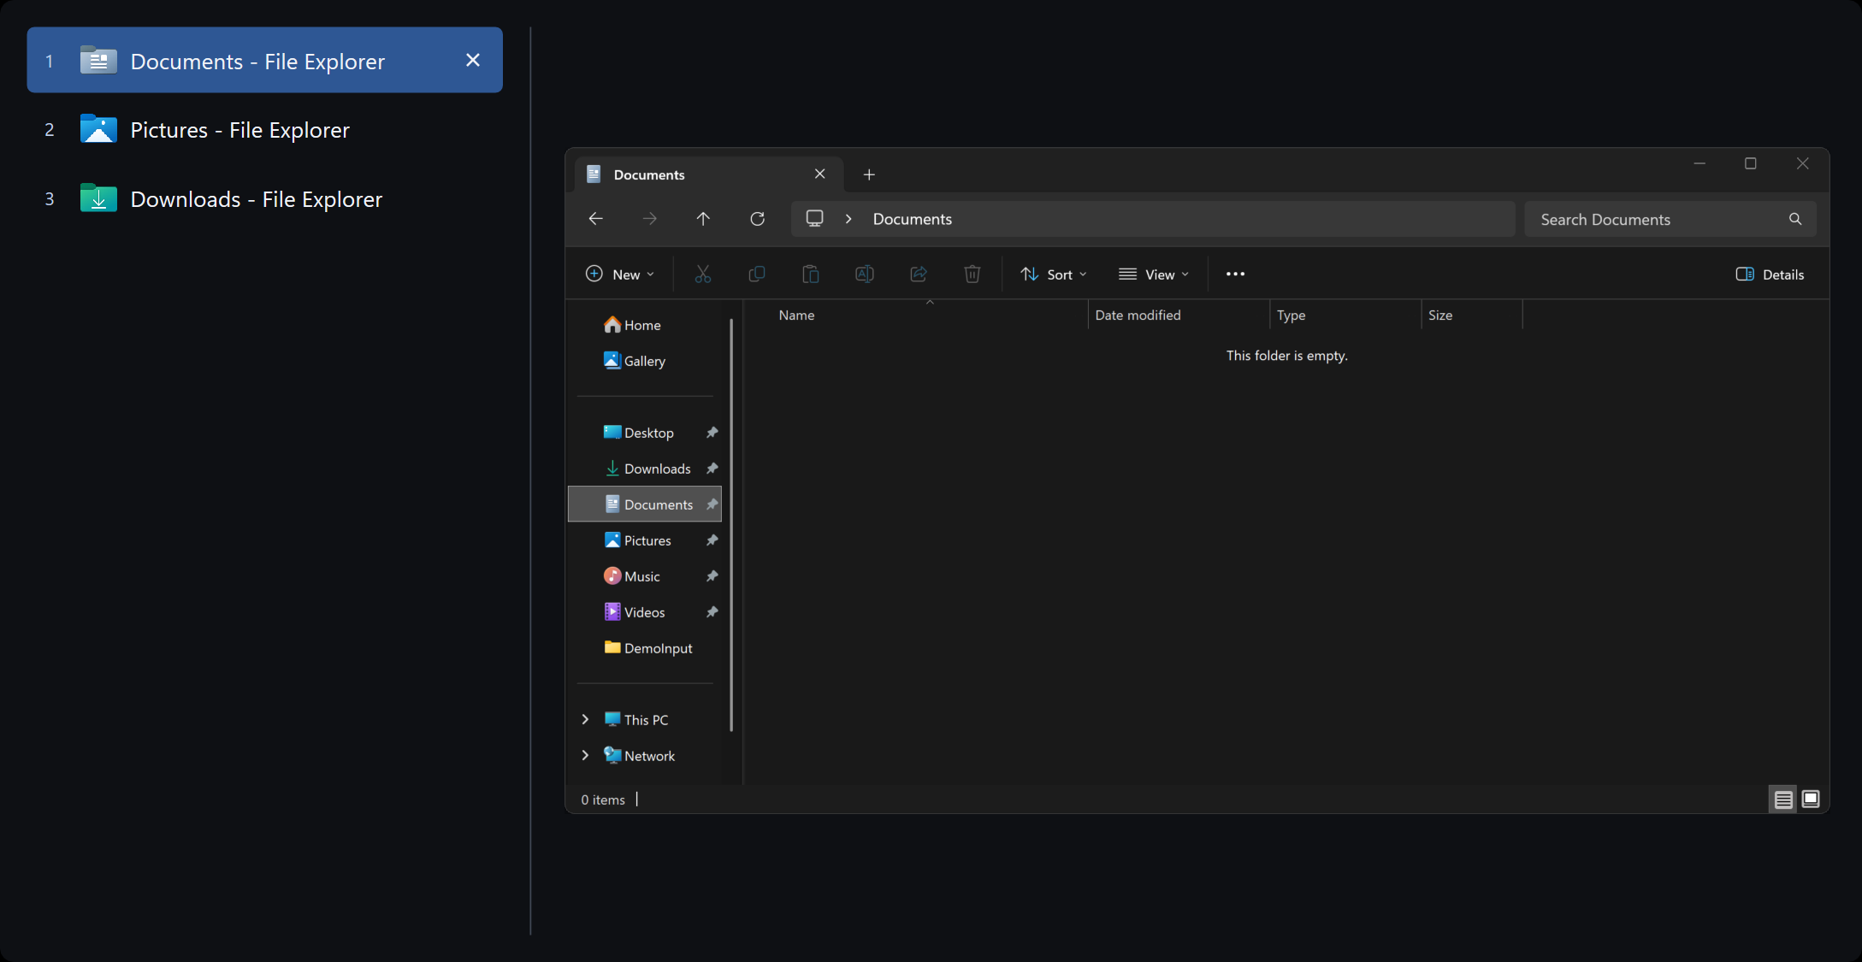Unpin Music from quick access

712,576
